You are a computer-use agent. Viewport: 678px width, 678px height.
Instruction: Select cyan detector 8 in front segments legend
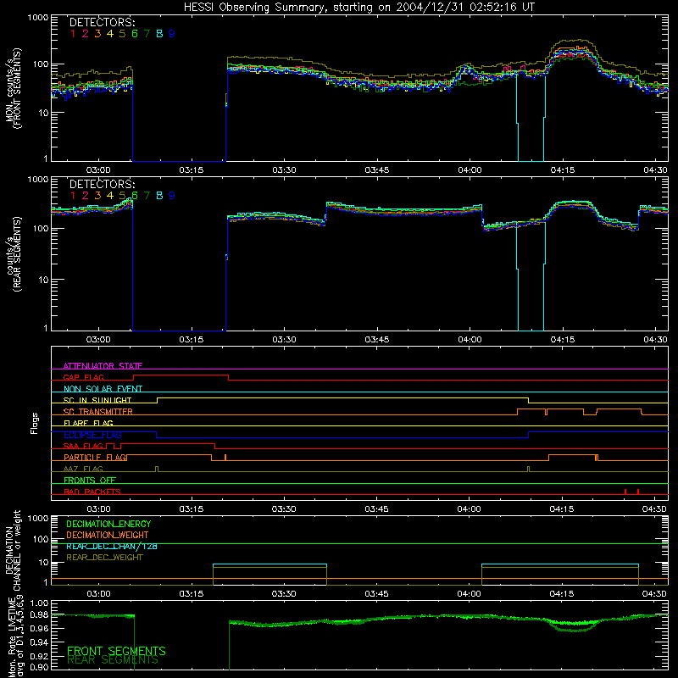(x=159, y=34)
